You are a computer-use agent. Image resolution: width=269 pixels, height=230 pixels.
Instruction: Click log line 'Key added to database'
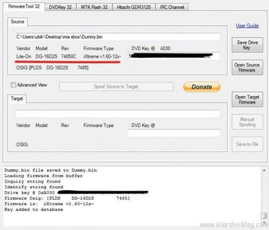click(34, 209)
